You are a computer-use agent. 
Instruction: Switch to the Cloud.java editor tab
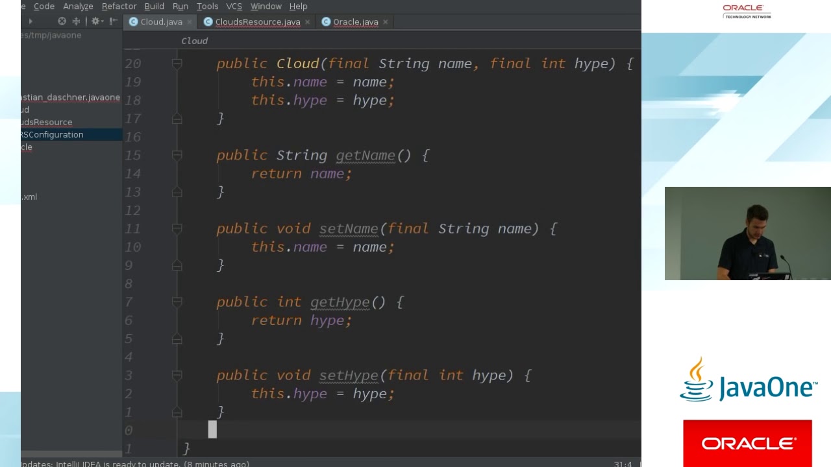point(161,21)
